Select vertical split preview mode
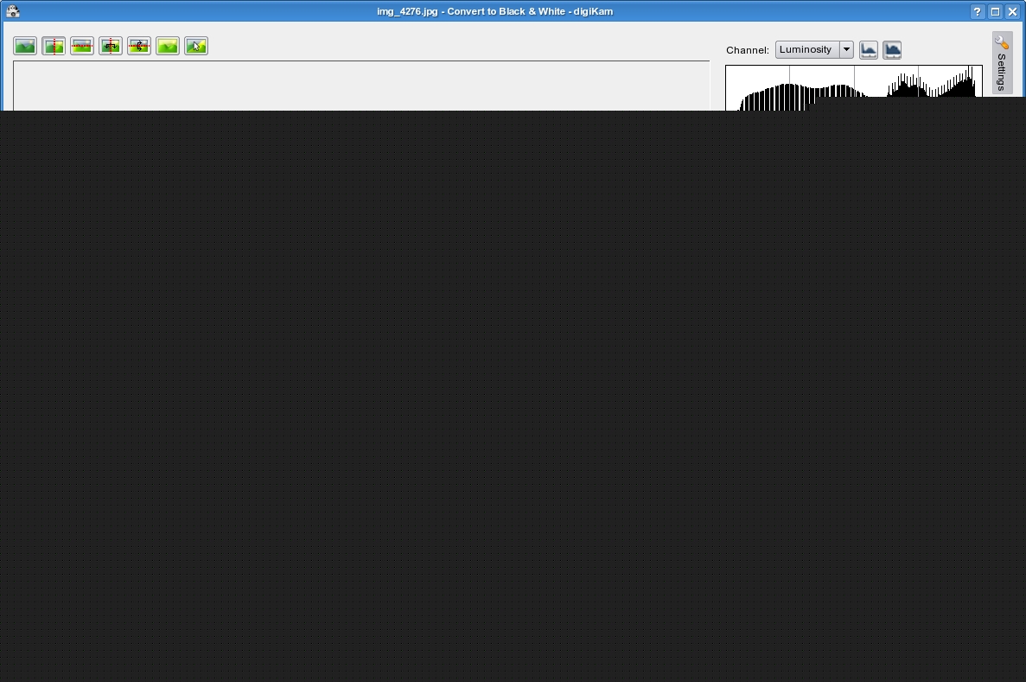This screenshot has width=1026, height=682. click(x=54, y=46)
